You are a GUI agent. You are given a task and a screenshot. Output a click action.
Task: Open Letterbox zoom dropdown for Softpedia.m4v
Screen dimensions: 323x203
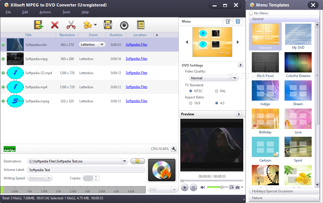[x=102, y=45]
